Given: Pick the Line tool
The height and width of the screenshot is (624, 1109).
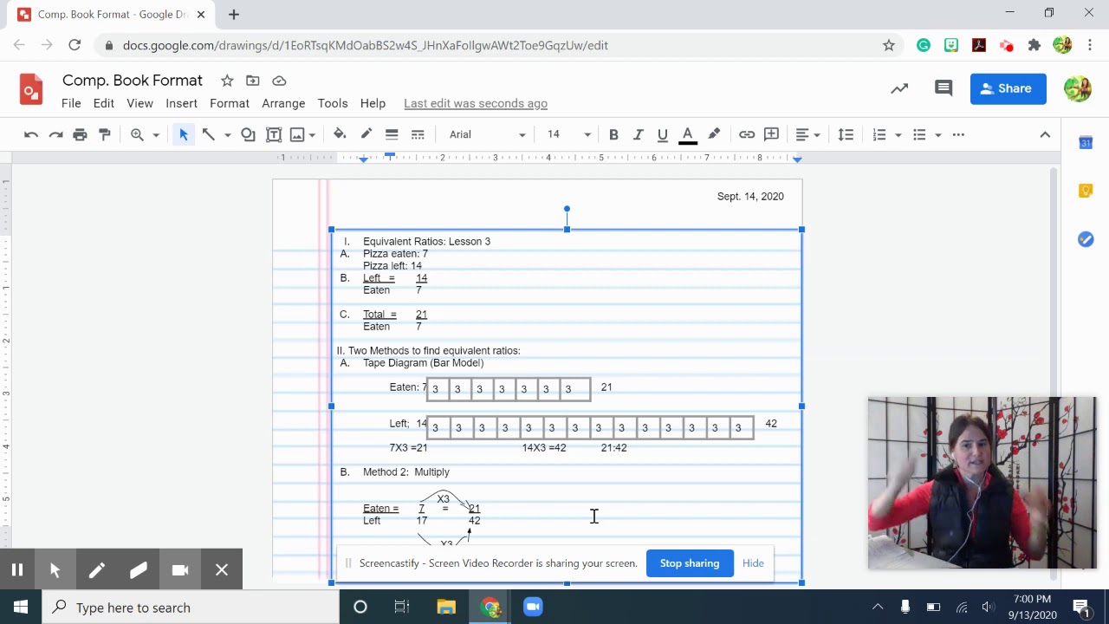Looking at the screenshot, I should point(209,134).
